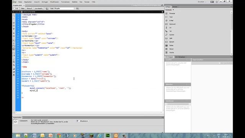Switch to the CSS-Übergänge tab

(x=180, y=57)
